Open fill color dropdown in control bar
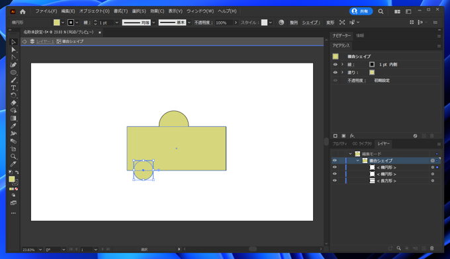450x259 pixels. pyautogui.click(x=63, y=22)
